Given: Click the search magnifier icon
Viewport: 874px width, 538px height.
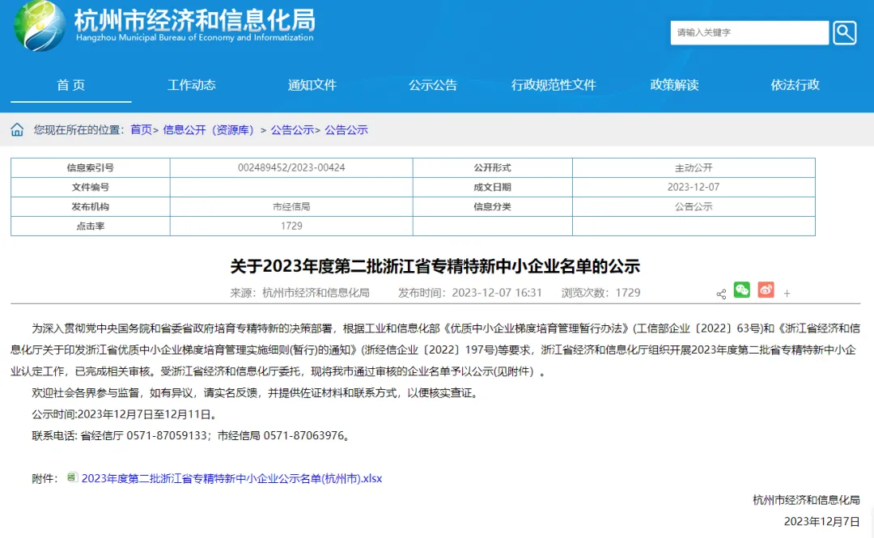Looking at the screenshot, I should pos(844,32).
